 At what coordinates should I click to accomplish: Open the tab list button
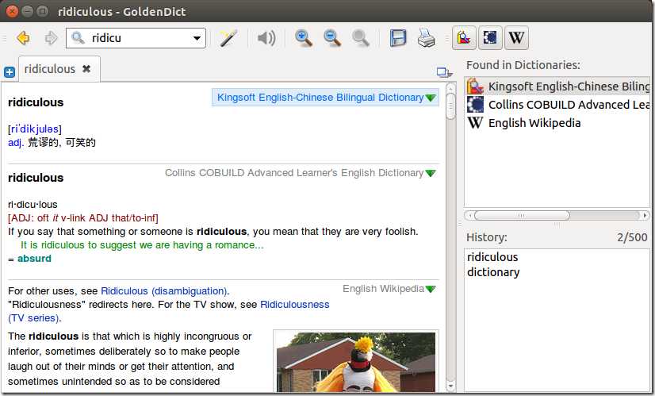coord(444,72)
